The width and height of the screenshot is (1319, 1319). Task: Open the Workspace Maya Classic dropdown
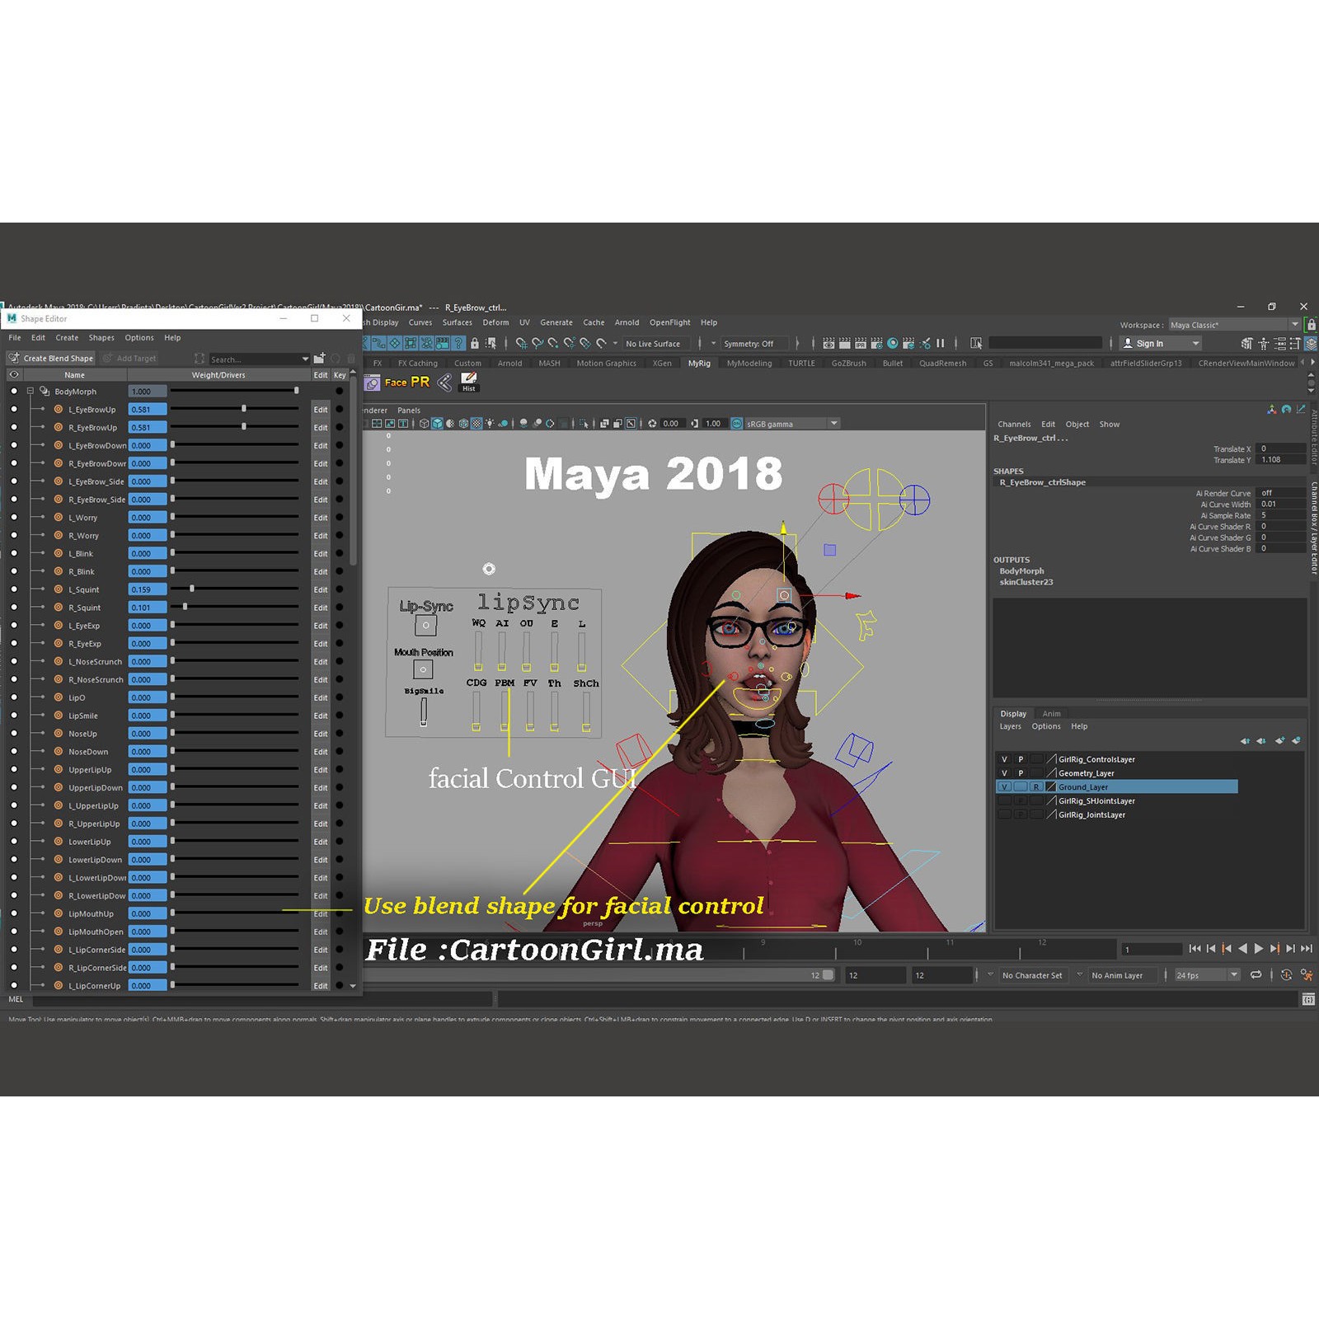pos(1234,325)
